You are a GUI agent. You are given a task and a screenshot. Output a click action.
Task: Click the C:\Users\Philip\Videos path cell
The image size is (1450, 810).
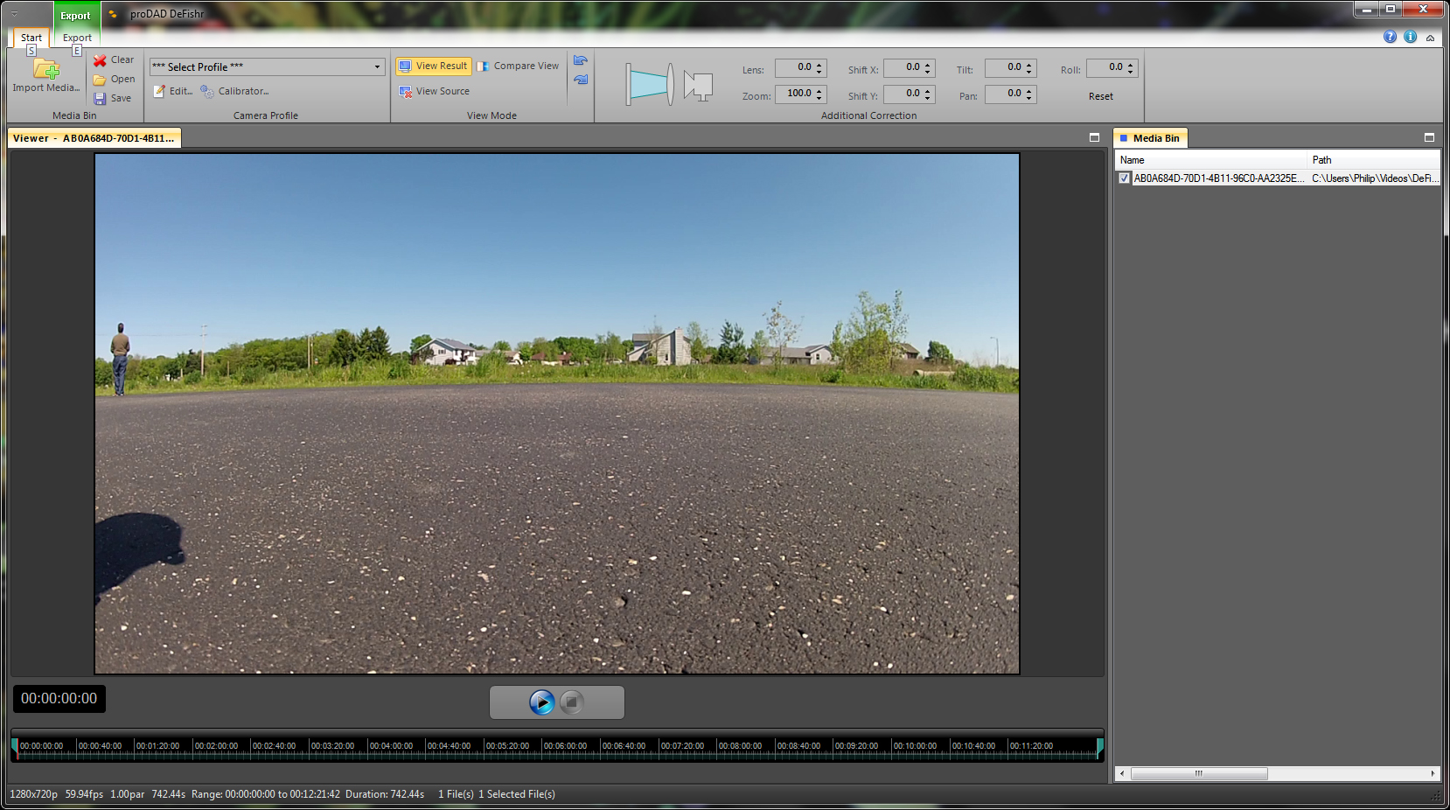[1375, 178]
